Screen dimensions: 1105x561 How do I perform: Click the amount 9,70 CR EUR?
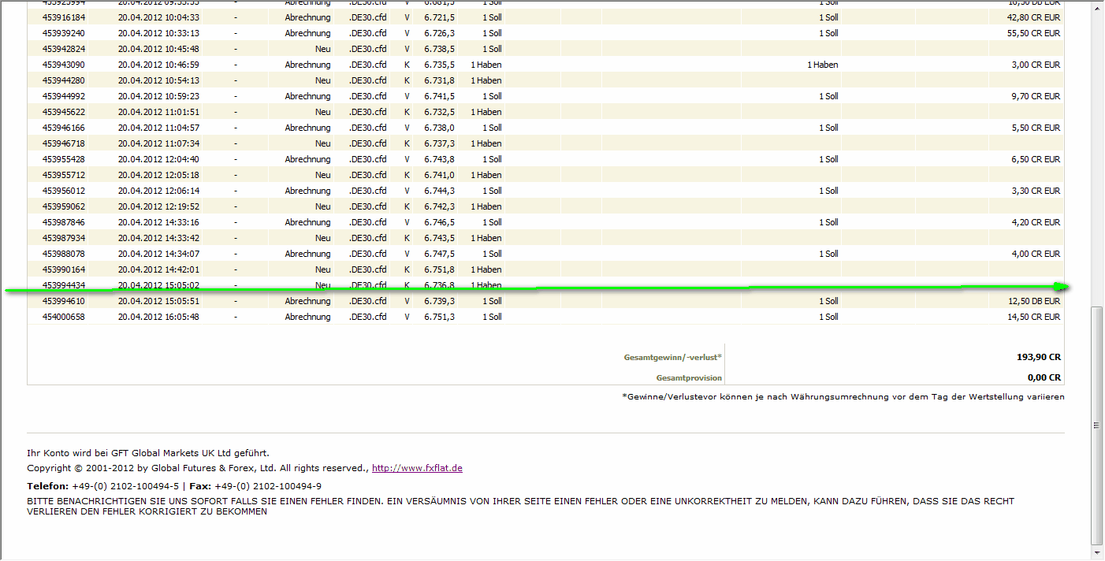tap(1036, 96)
